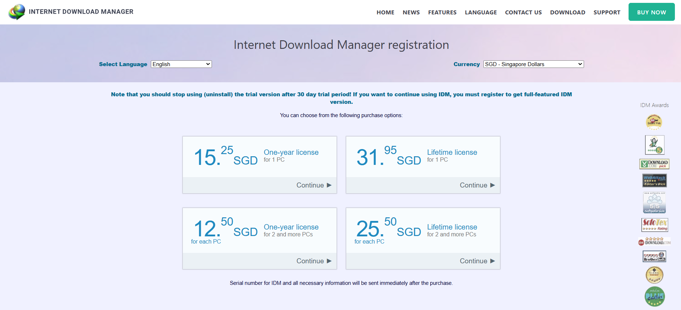681x310 pixels.
Task: Open the green circular Chillies award badge
Action: pyautogui.click(x=654, y=297)
